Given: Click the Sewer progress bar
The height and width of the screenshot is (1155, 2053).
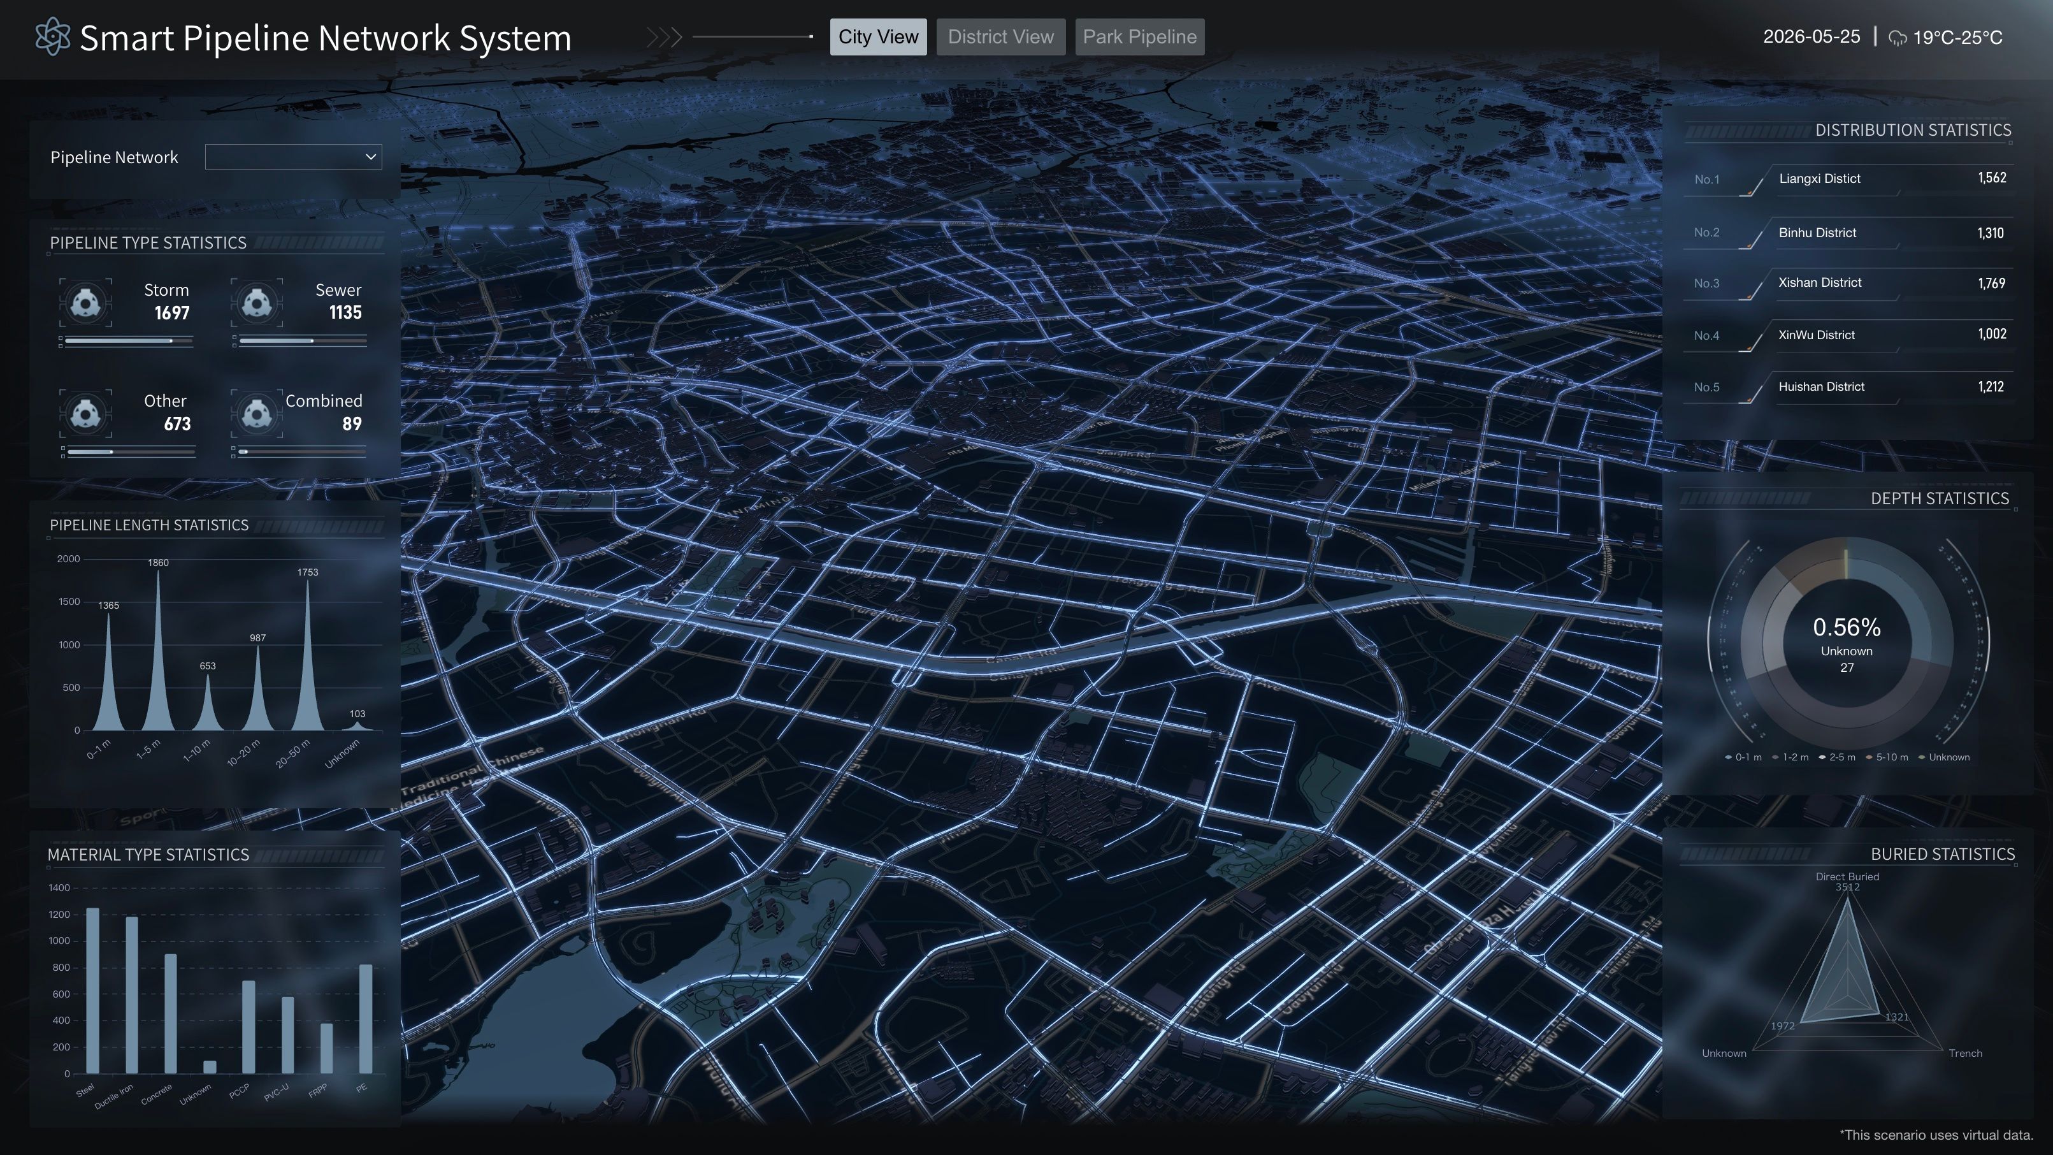Looking at the screenshot, I should click(x=303, y=341).
